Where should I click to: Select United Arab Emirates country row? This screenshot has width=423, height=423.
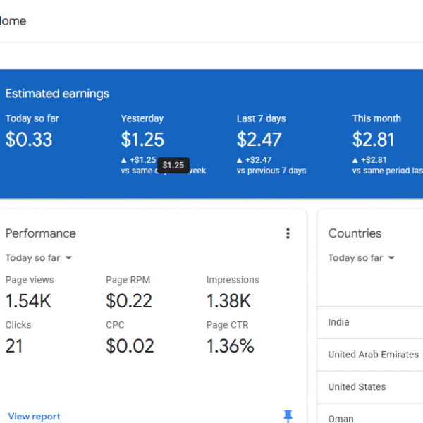coord(373,355)
